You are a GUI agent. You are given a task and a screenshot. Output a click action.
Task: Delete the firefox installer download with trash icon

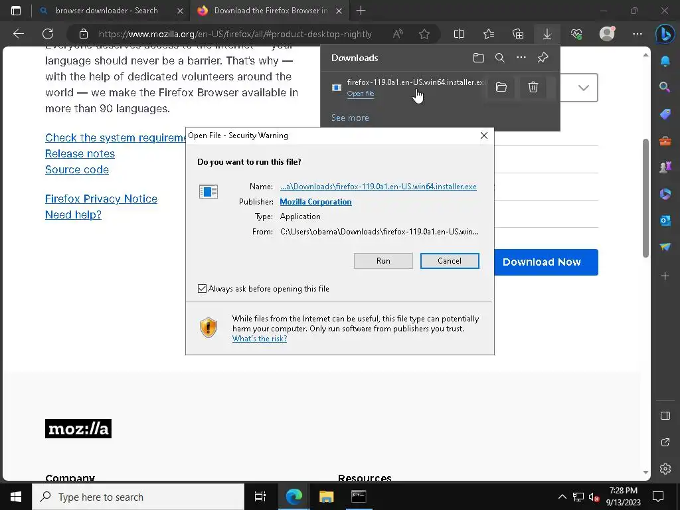(533, 87)
